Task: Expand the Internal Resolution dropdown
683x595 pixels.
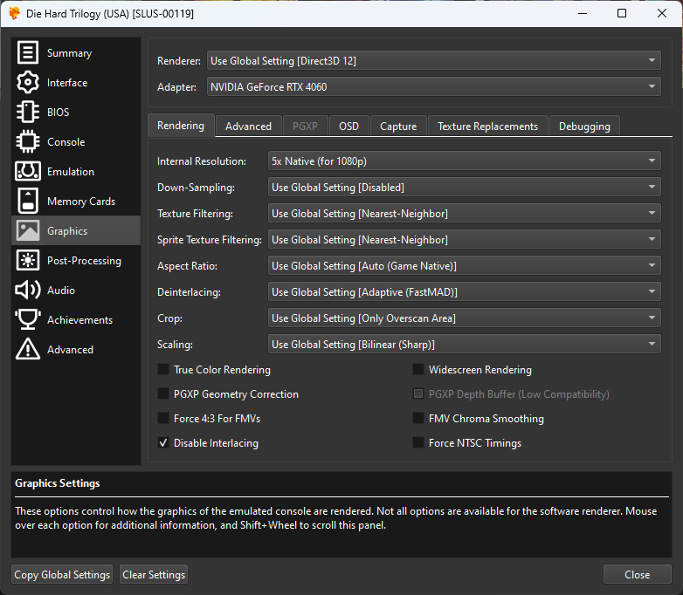Action: 465,161
